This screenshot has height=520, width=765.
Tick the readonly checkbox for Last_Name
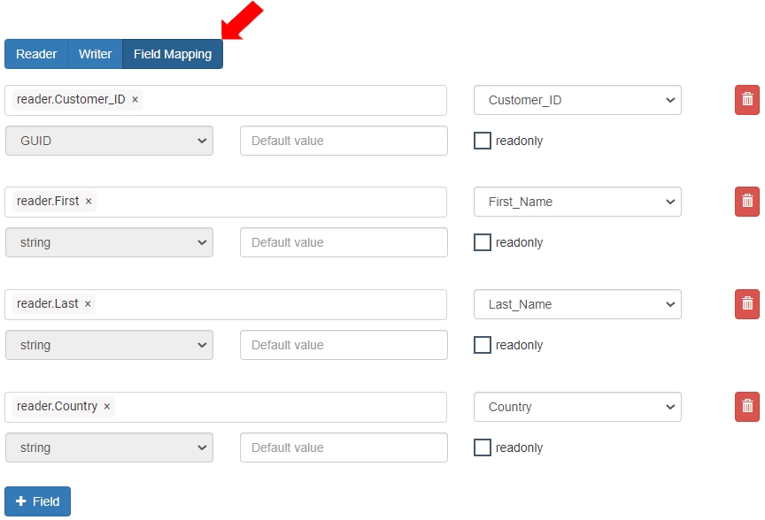pyautogui.click(x=483, y=345)
